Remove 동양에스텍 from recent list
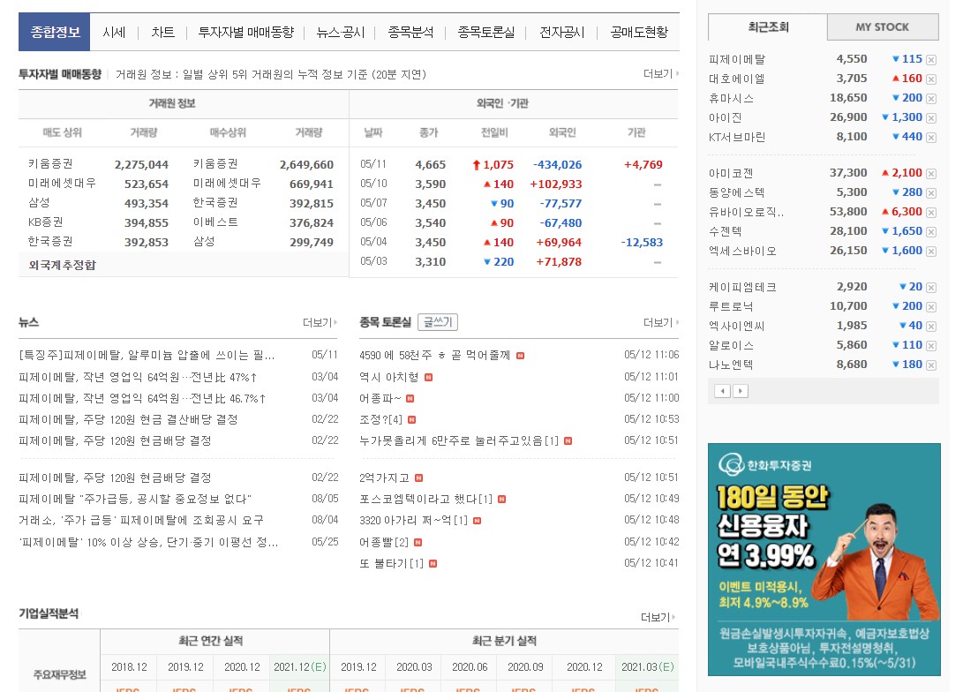 (x=931, y=192)
